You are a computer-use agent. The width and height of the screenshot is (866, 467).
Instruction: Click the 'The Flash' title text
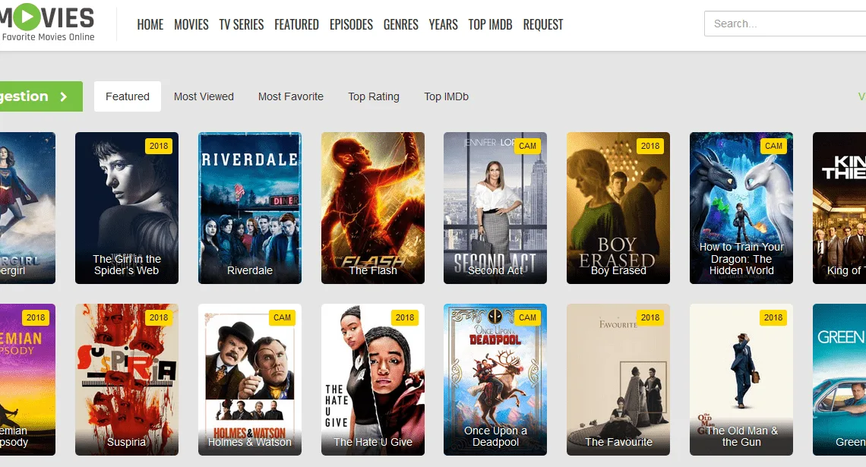373,270
